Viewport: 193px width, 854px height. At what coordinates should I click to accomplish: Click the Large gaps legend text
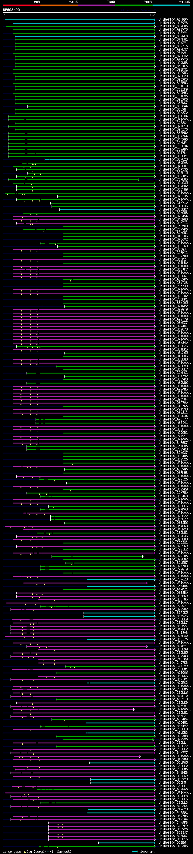(x=37, y=851)
